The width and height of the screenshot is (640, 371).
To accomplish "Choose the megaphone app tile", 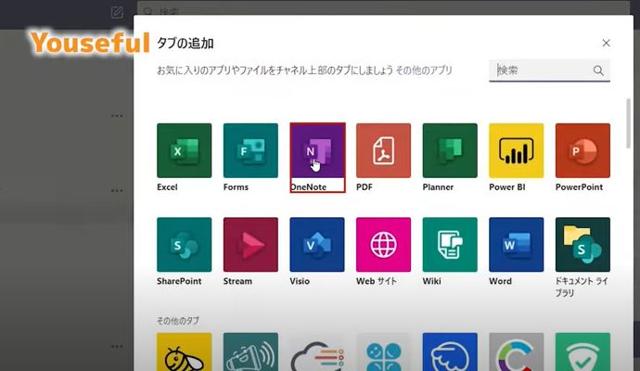I will pyautogui.click(x=250, y=352).
